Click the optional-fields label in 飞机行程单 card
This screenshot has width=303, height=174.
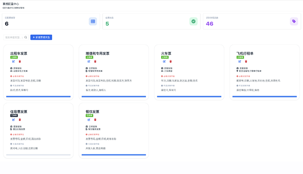coord(245,85)
